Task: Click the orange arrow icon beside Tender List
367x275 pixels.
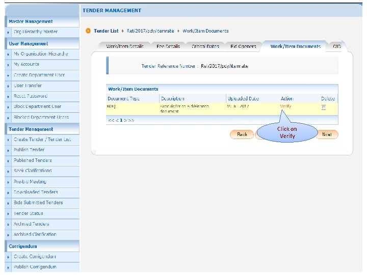Action: [x=88, y=31]
